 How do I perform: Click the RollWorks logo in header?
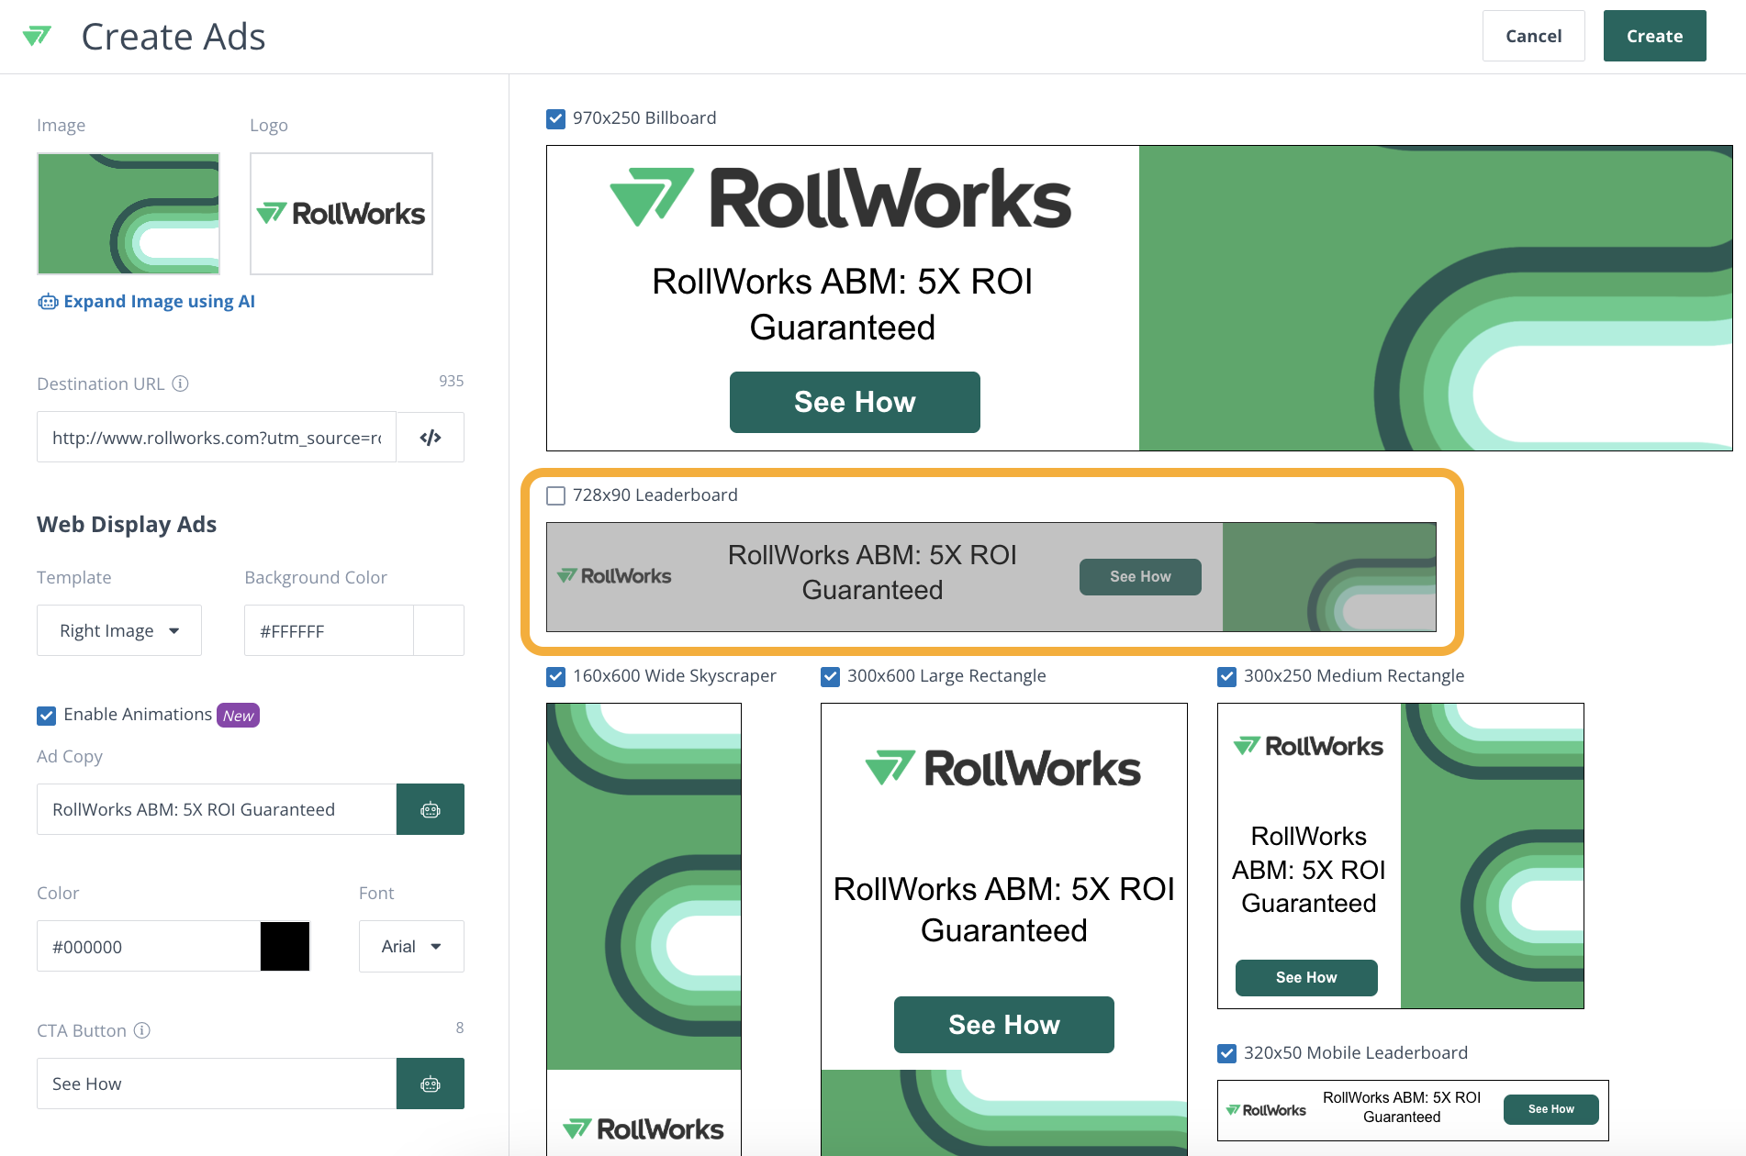[x=37, y=37]
